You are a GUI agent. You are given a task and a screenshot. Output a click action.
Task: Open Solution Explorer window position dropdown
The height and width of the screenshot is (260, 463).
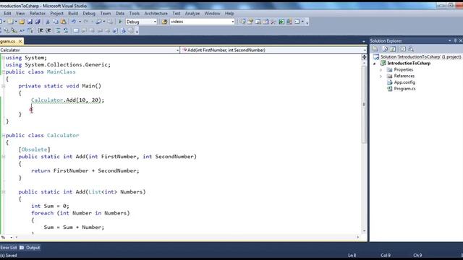pos(450,40)
